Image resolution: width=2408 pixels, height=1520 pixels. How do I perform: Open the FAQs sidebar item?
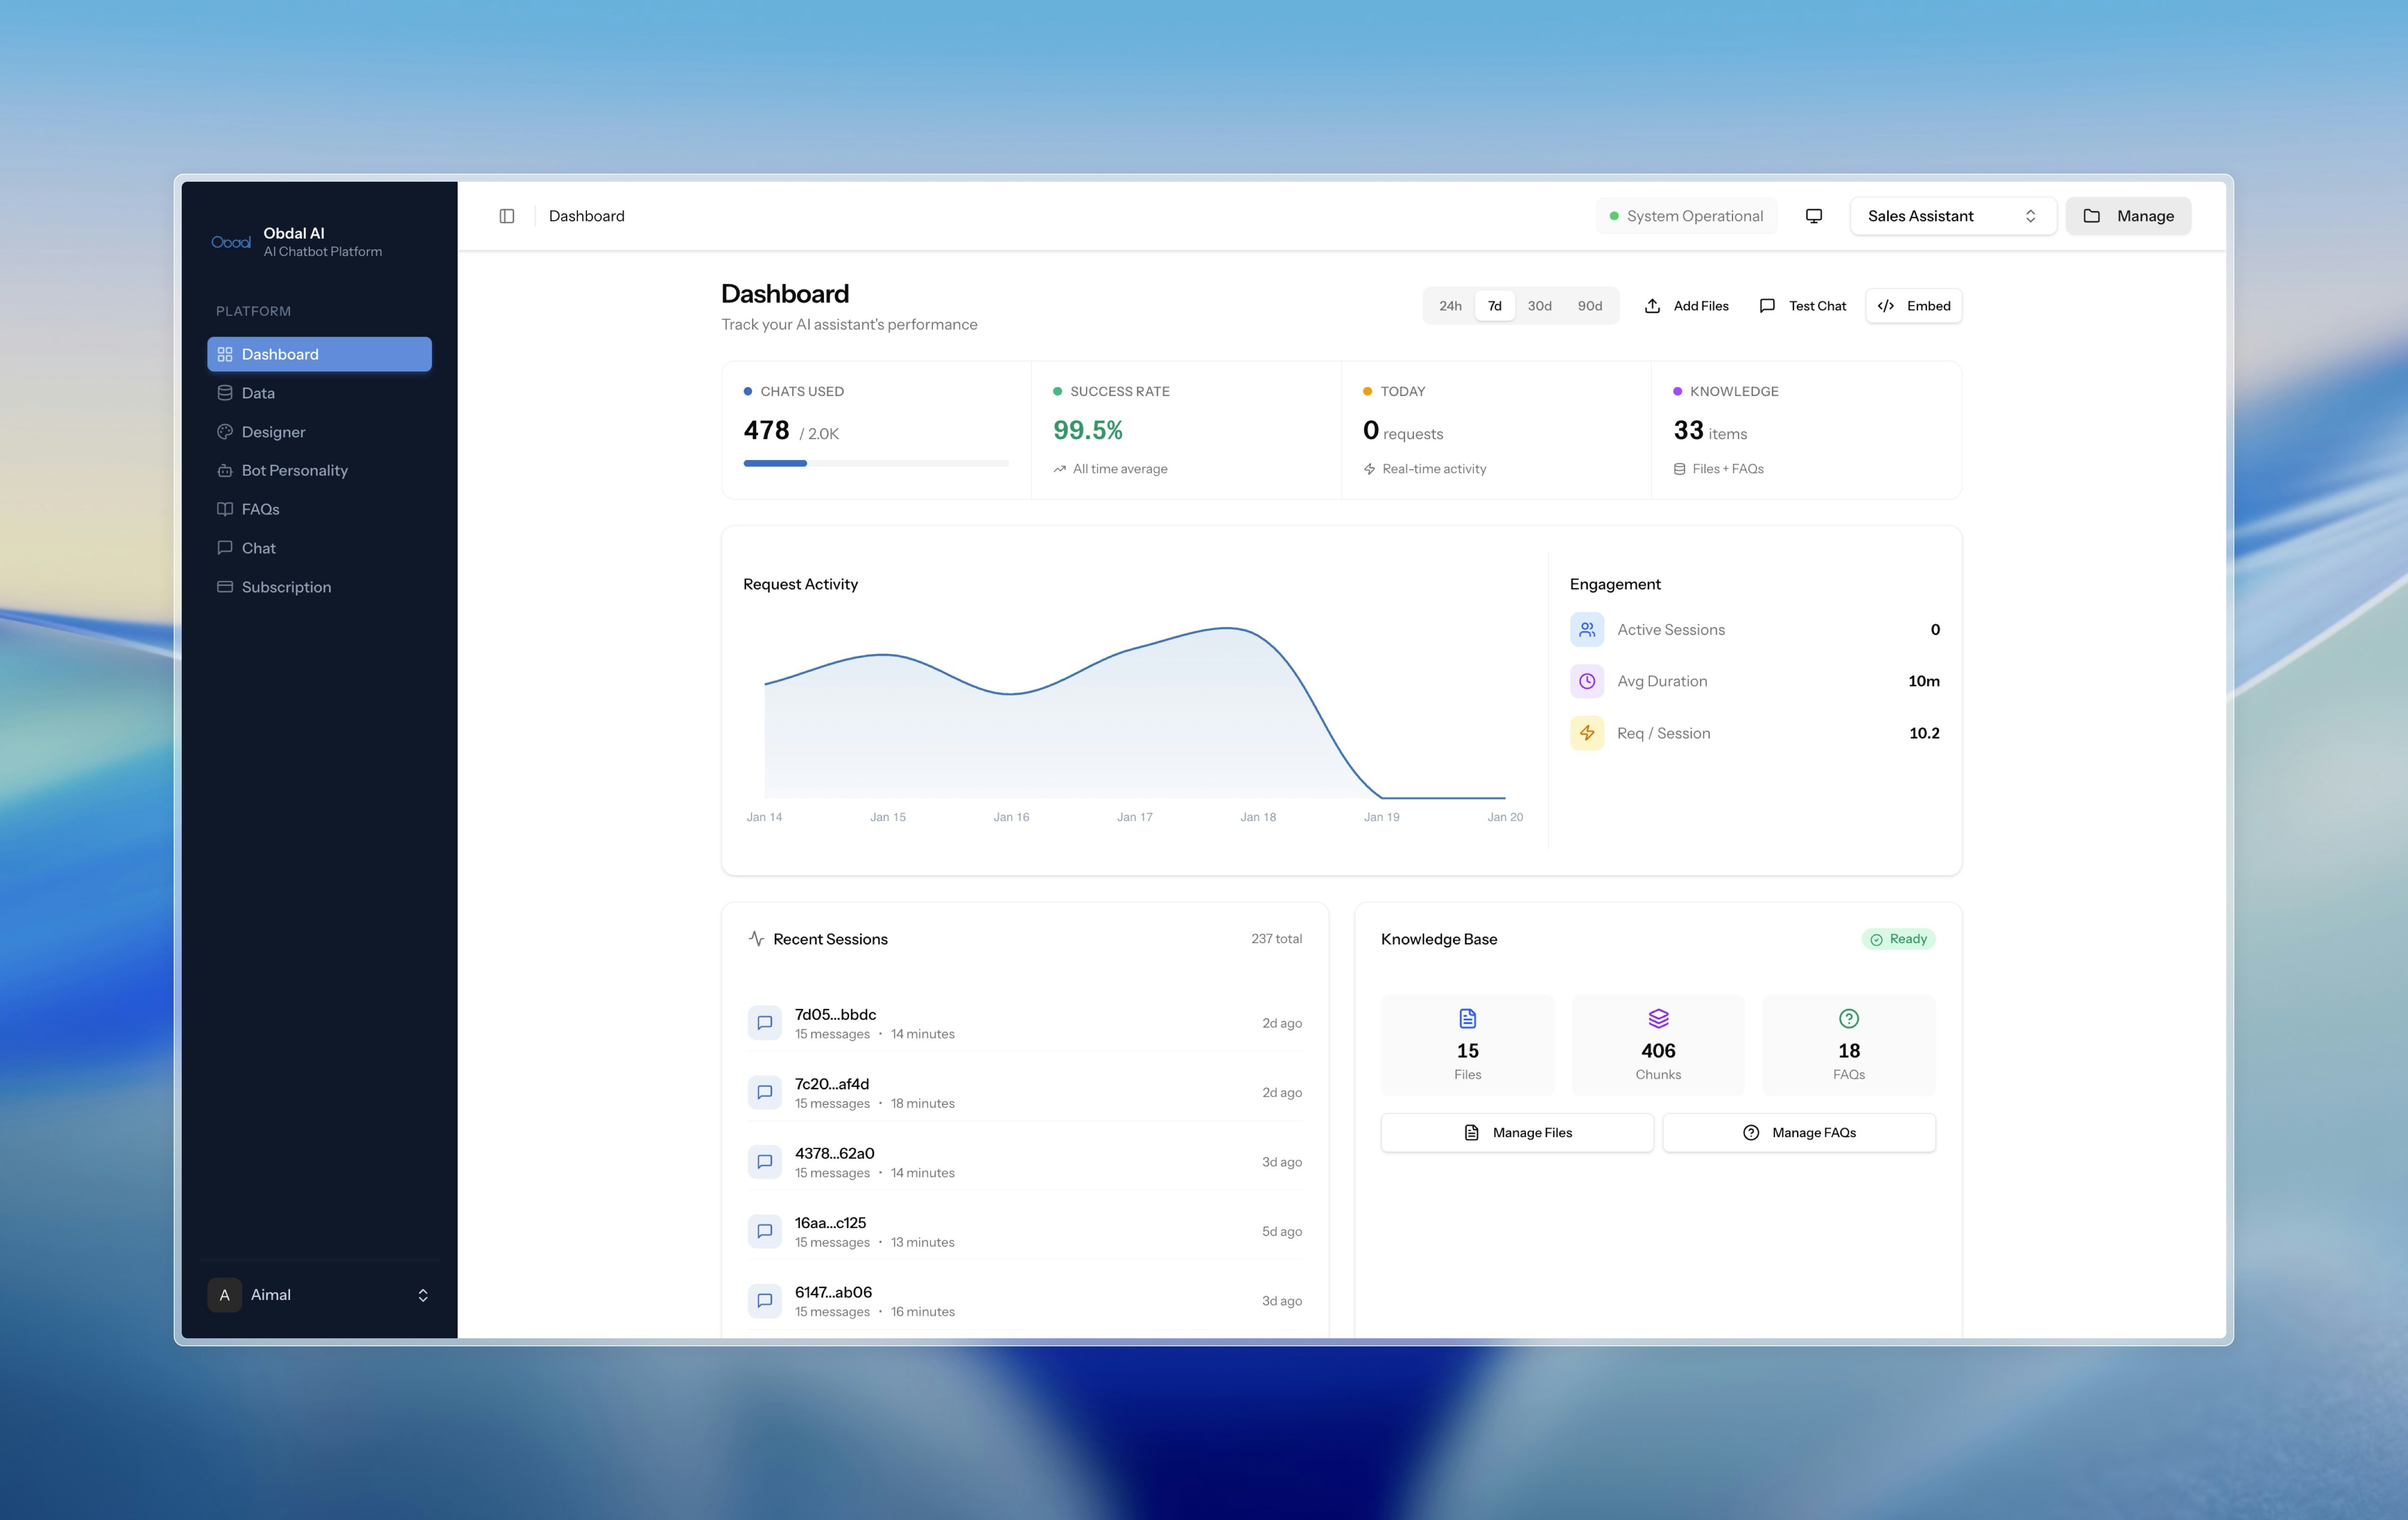pos(319,509)
